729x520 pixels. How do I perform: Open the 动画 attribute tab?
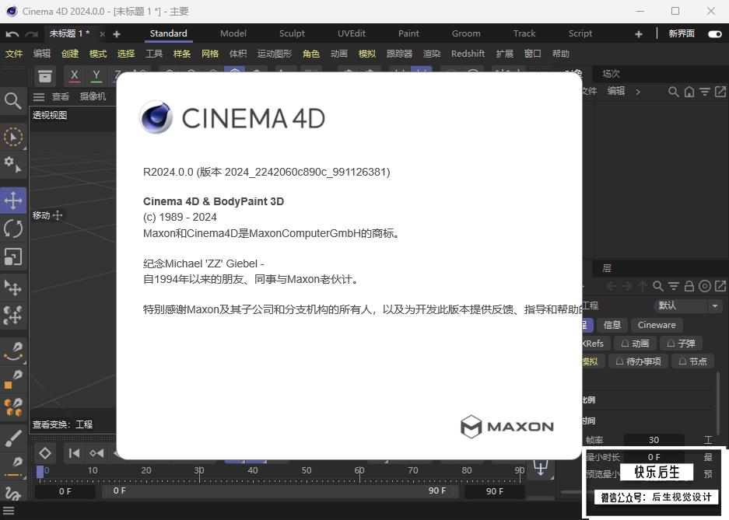pos(635,344)
